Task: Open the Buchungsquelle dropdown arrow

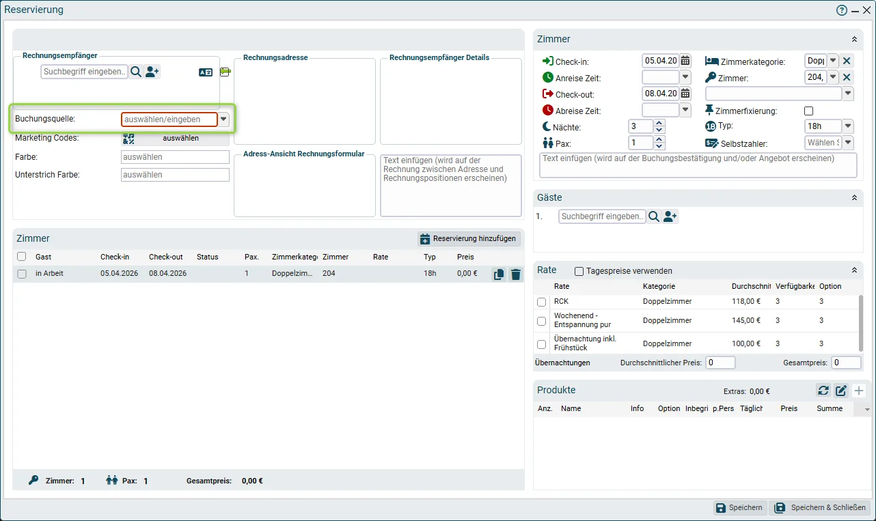Action: coord(223,119)
